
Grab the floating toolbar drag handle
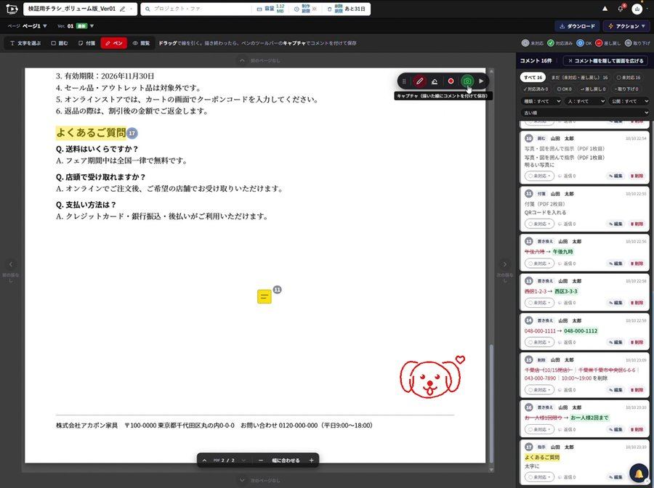[x=404, y=81]
